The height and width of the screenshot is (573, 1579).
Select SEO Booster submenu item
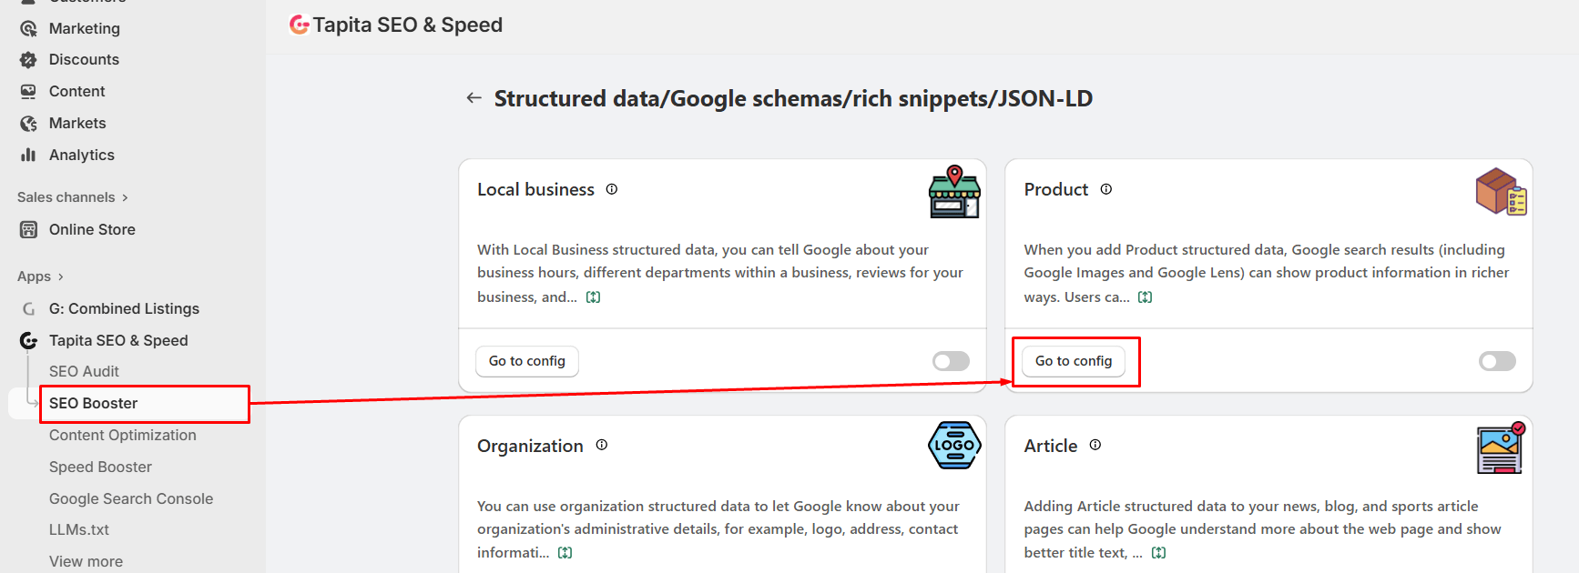point(93,404)
